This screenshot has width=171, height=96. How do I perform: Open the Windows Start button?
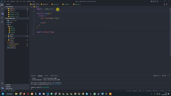click(3, 94)
